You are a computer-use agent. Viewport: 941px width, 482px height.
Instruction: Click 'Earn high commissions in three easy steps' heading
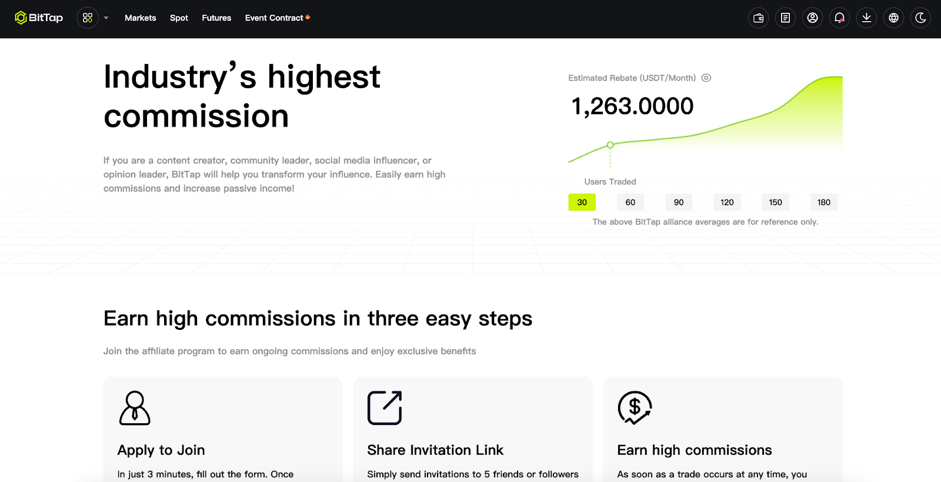pyautogui.click(x=318, y=319)
